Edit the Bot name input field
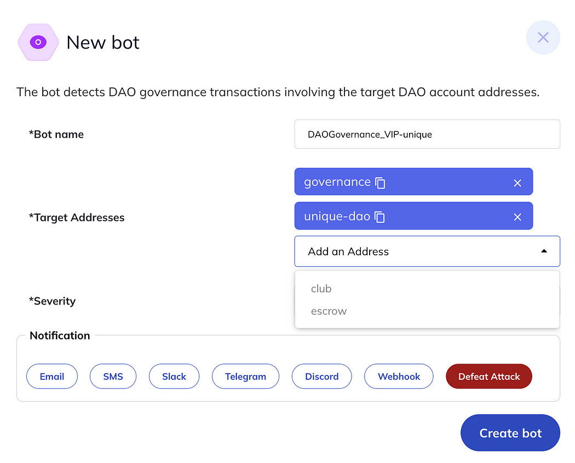 [x=427, y=134]
